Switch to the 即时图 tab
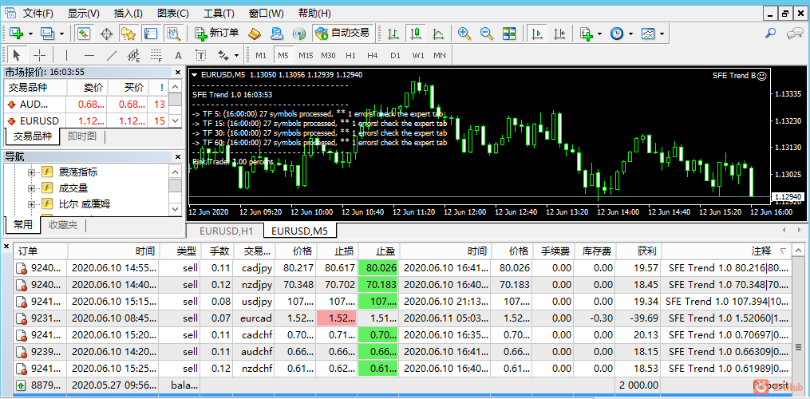 (x=83, y=136)
